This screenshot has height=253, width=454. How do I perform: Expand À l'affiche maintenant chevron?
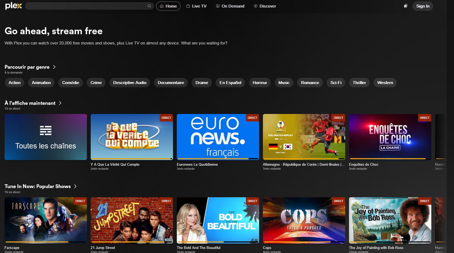(x=60, y=103)
